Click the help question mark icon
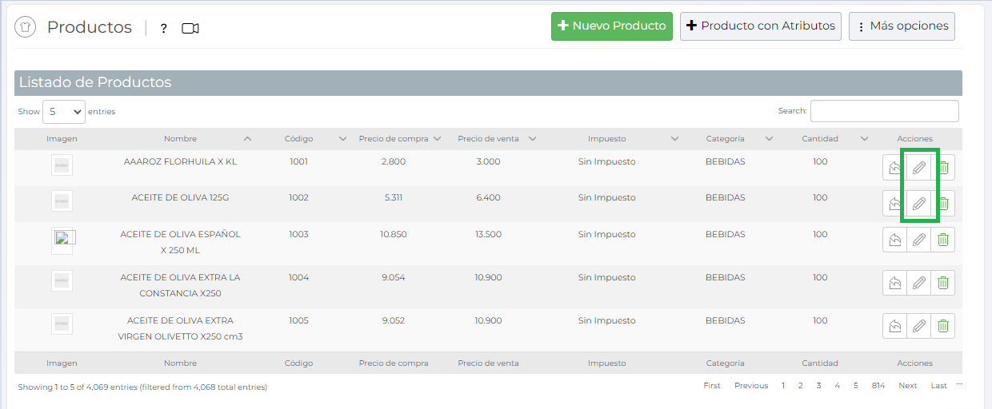 164,29
